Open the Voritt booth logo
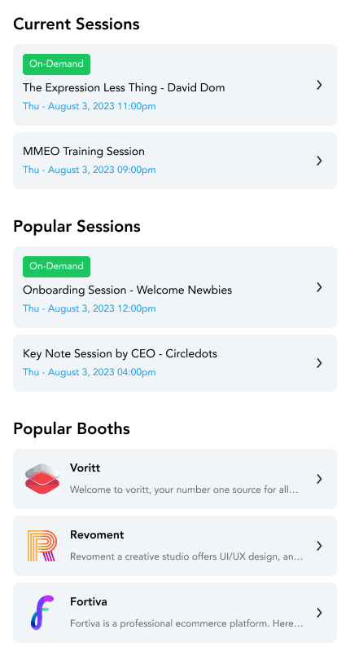Screen dimensions: 350x656 click(42, 479)
